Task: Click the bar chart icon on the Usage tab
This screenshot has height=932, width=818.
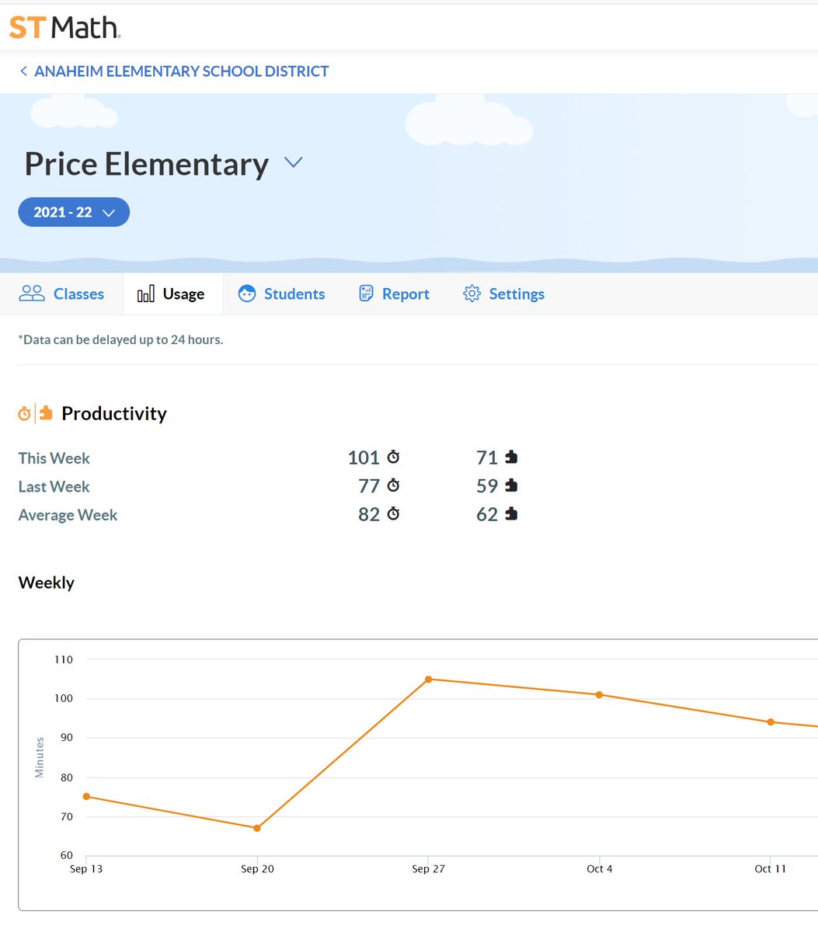Action: pos(145,294)
